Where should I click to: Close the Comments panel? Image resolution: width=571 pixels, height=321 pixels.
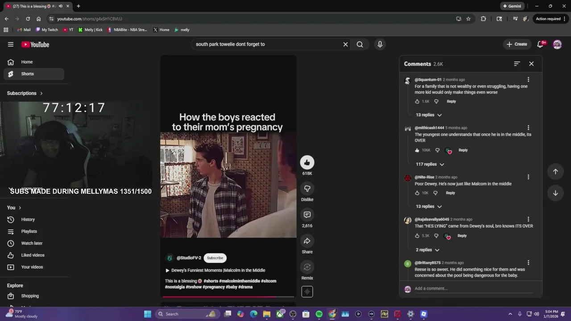[531, 64]
